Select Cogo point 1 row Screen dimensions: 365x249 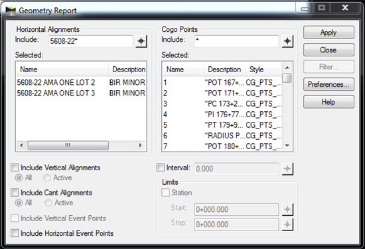(x=222, y=83)
